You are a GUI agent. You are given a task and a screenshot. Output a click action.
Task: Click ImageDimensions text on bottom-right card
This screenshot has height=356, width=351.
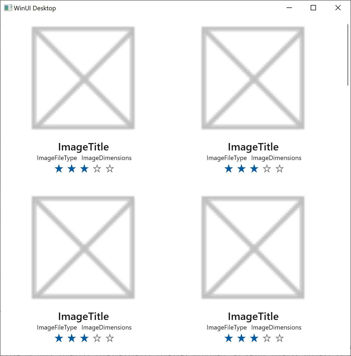[276, 327]
